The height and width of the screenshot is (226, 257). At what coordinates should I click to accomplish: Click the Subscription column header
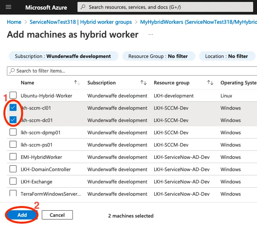[x=101, y=82]
